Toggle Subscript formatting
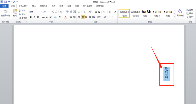 pyautogui.click(x=47, y=17)
